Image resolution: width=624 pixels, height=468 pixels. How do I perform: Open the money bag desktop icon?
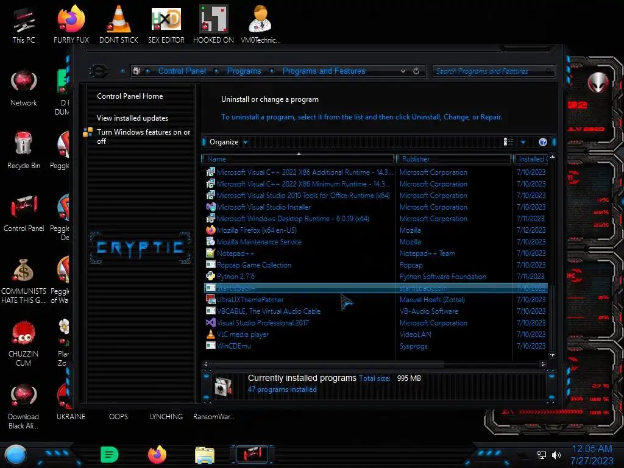pyautogui.click(x=24, y=281)
